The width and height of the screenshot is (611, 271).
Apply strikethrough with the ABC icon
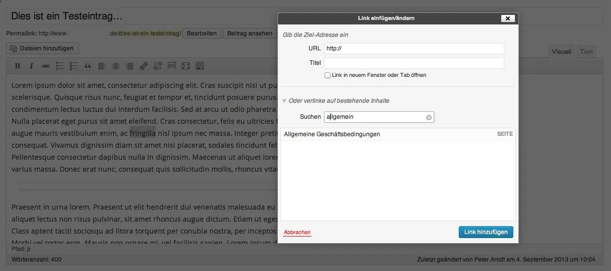(46, 66)
